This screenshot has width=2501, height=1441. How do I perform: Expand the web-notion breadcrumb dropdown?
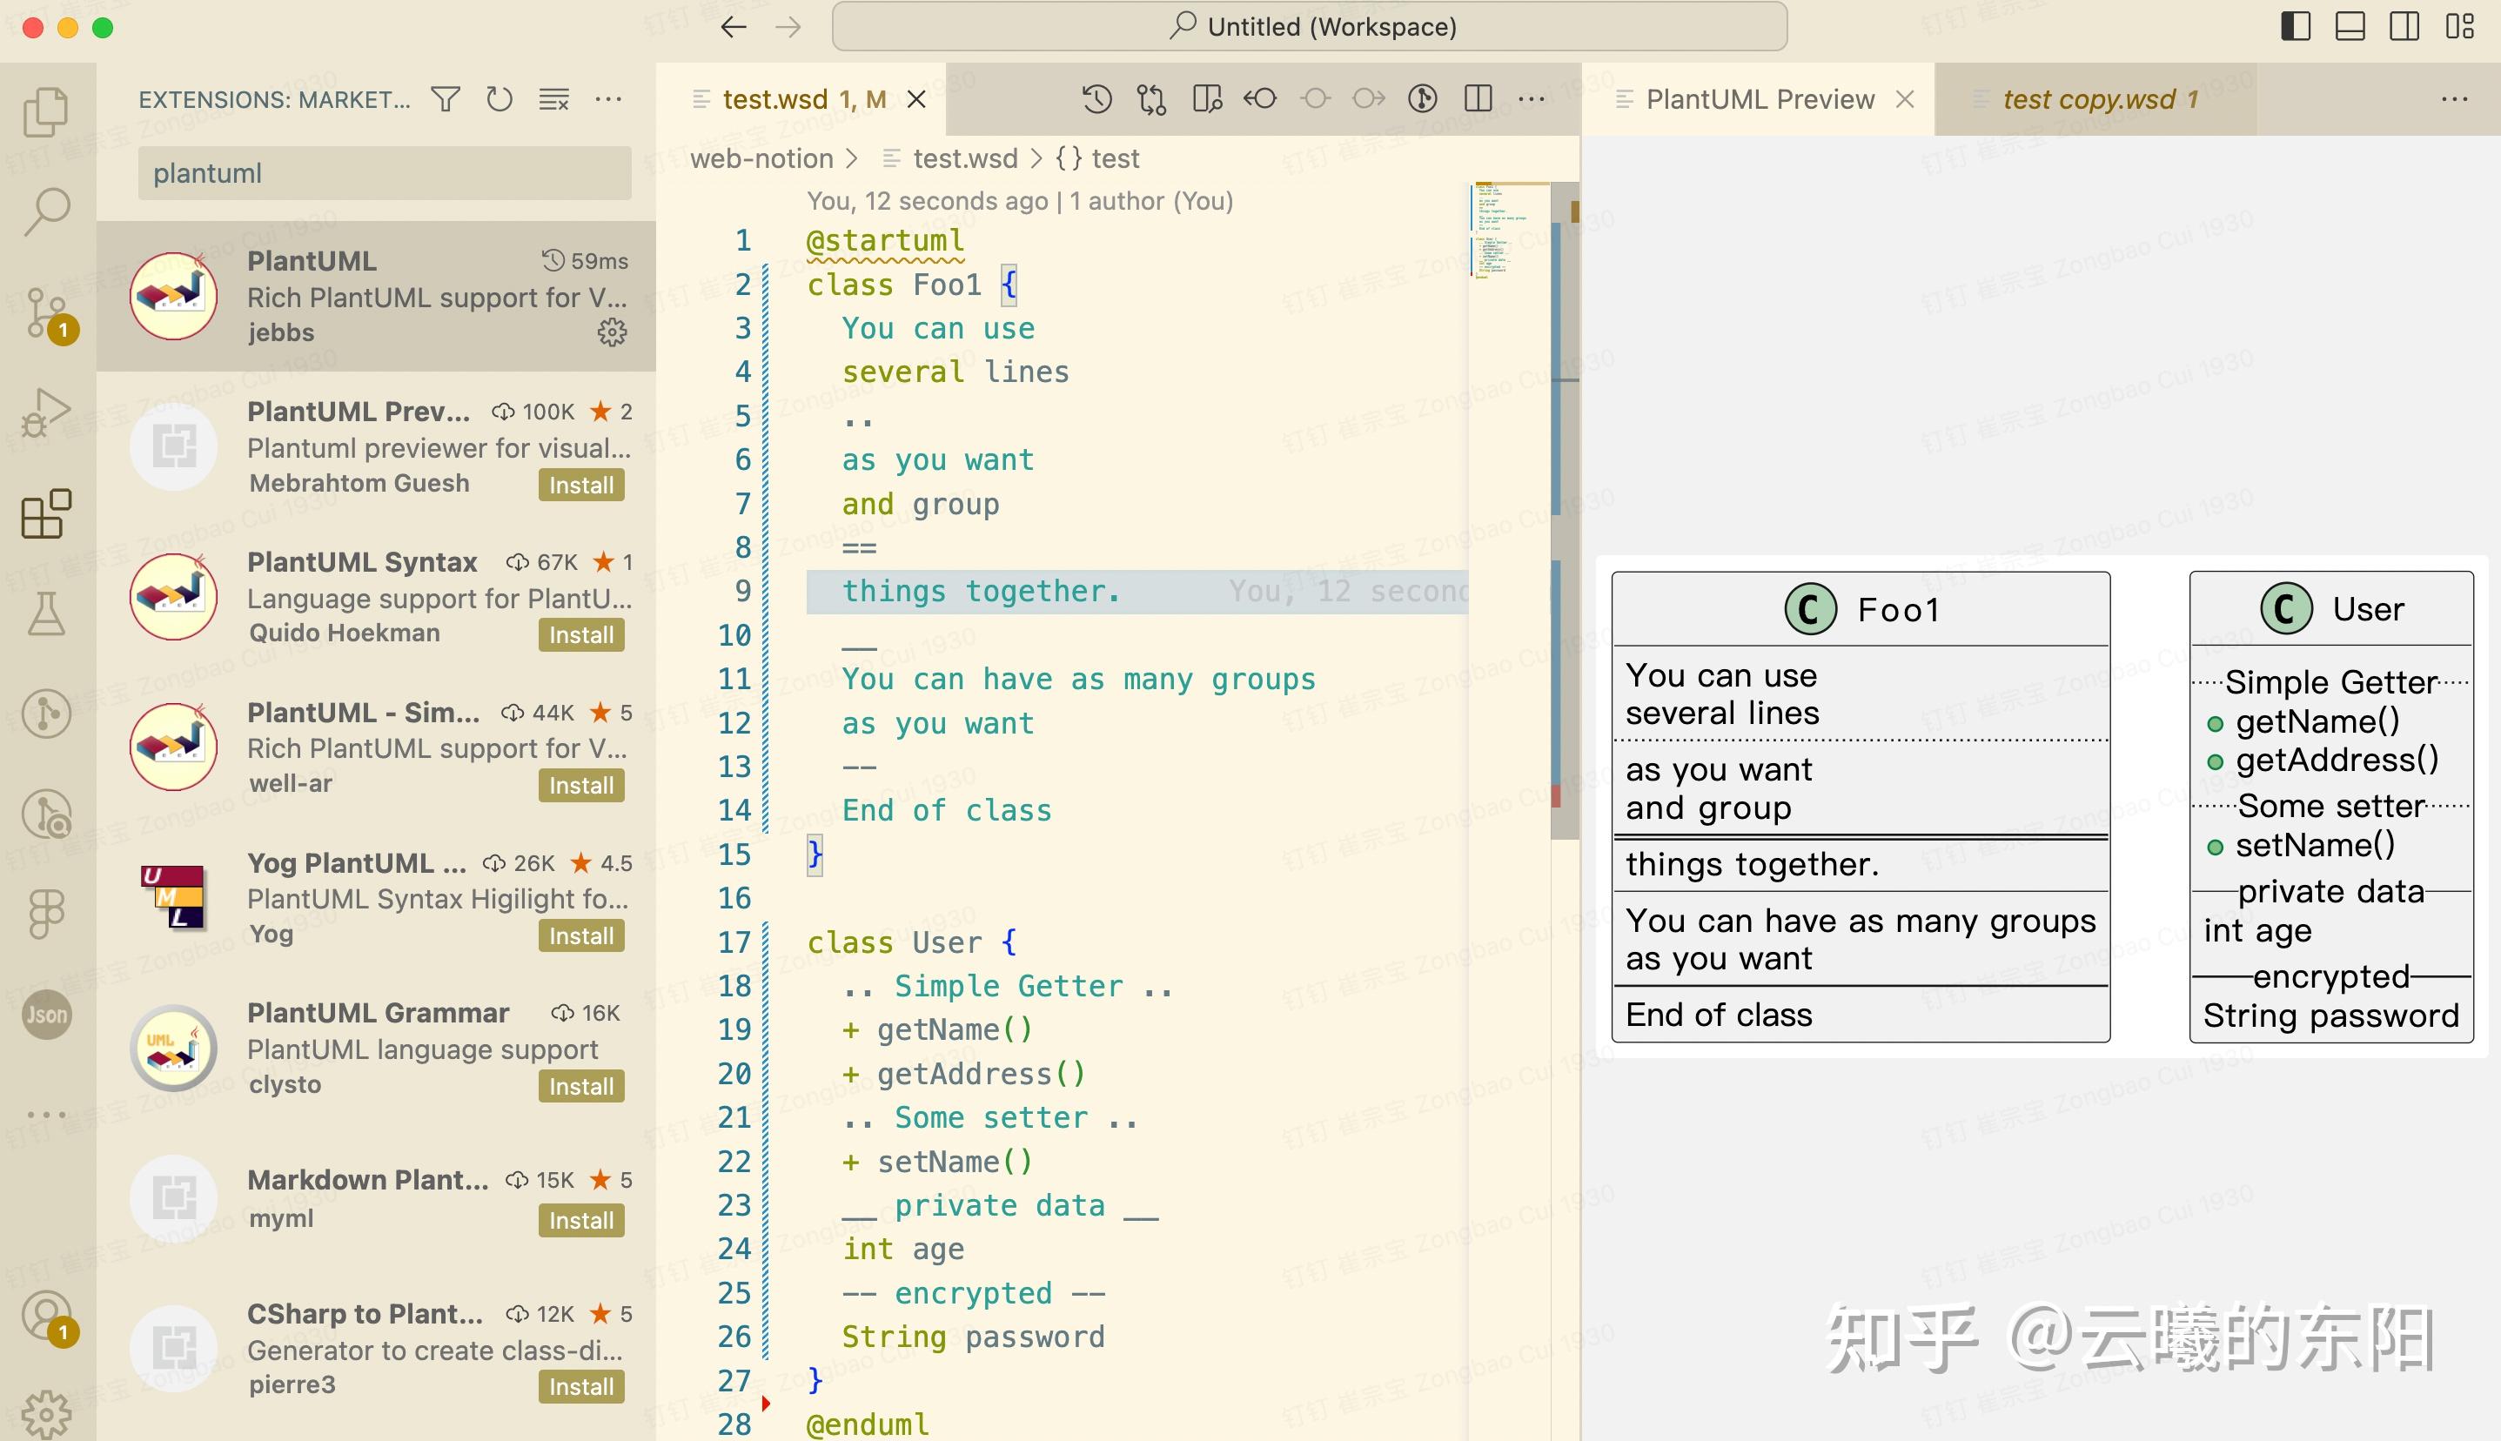(762, 158)
